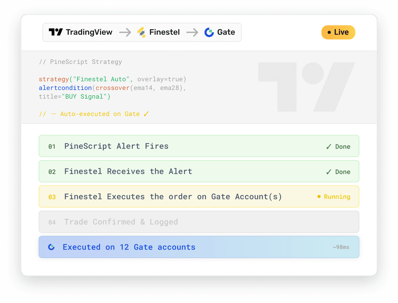This screenshot has width=398, height=303.
Task: Click the Finestel plug icon
Action: click(142, 32)
